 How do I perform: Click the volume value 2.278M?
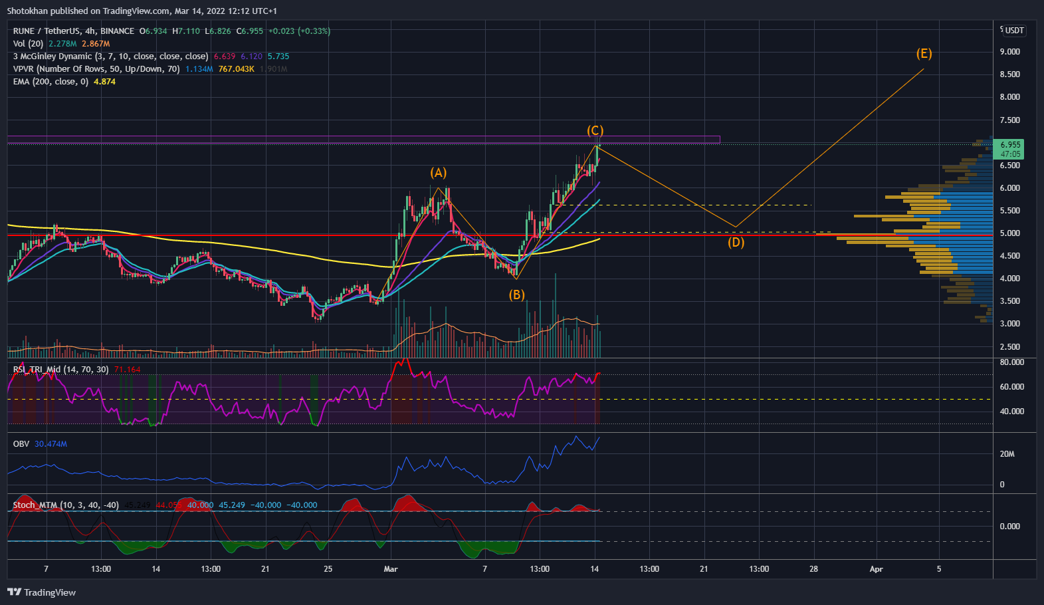click(62, 44)
